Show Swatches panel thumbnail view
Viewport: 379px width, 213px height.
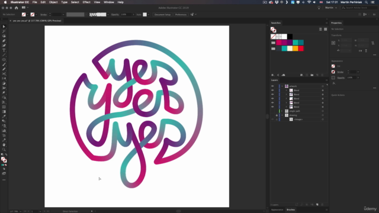click(x=325, y=29)
